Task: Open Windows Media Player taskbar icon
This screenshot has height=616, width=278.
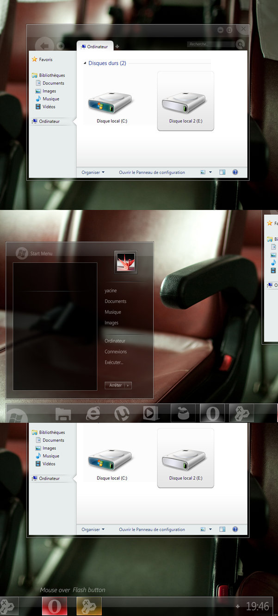Action: point(150,413)
